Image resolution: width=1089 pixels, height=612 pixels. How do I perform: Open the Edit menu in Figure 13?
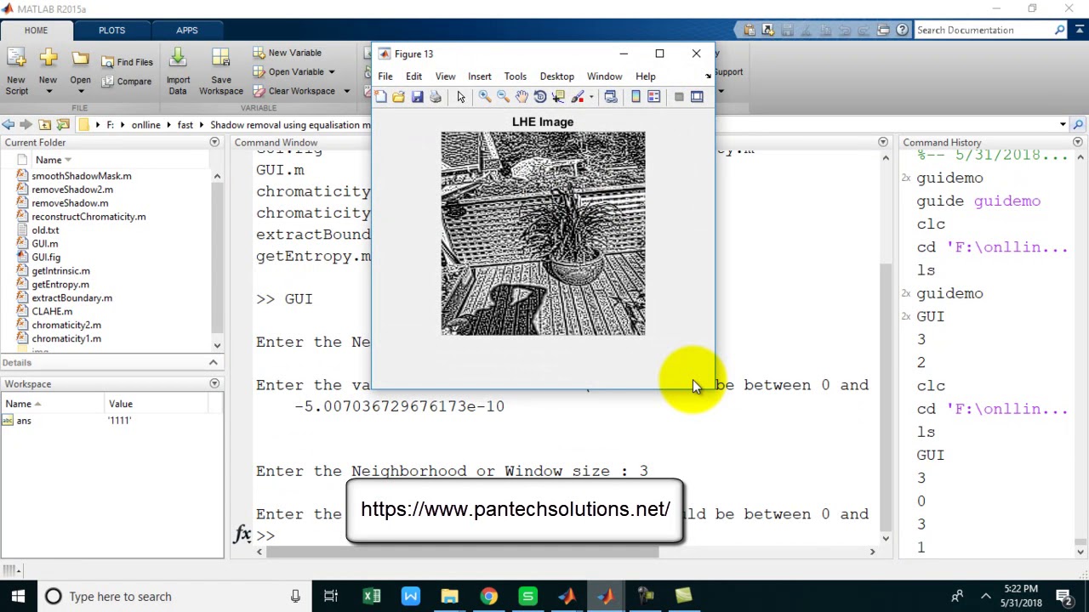pyautogui.click(x=413, y=76)
